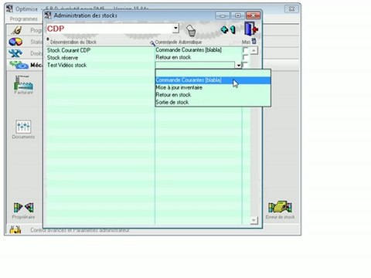Click inside the CDP selection field
Viewport: 371px width, 278px height.
[x=110, y=29]
